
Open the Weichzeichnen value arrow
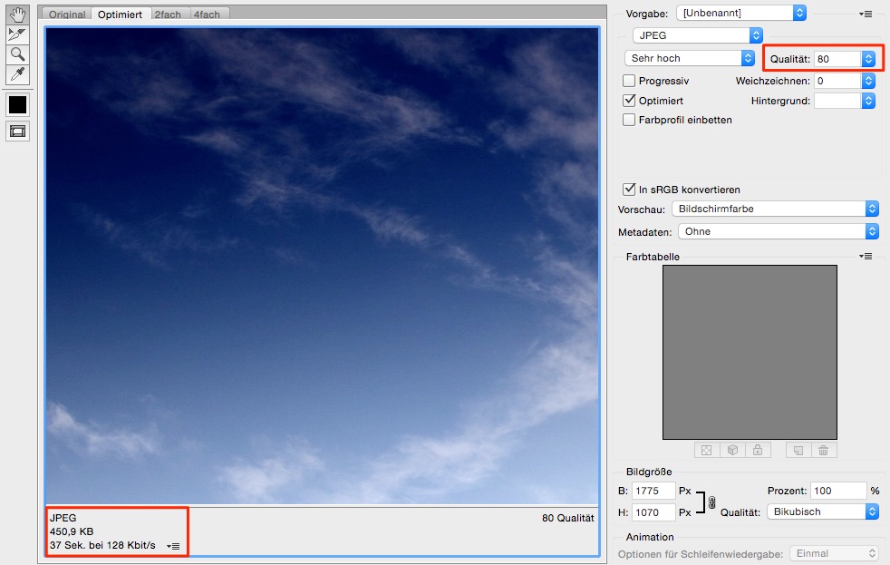point(868,81)
